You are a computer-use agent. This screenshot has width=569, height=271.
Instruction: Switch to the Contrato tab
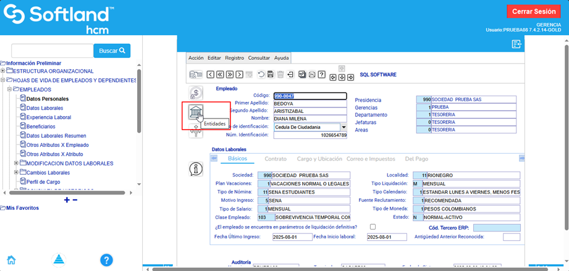(276, 159)
